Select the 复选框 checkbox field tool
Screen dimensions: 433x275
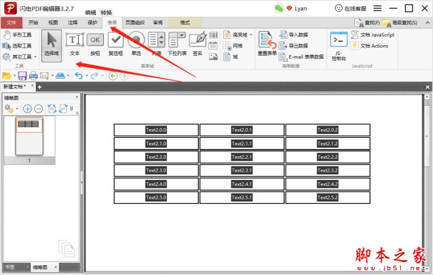pyautogui.click(x=116, y=44)
